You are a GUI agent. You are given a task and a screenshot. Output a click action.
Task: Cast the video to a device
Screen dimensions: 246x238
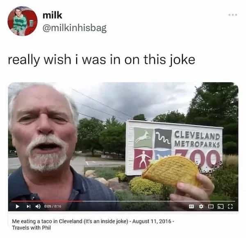tap(220, 206)
